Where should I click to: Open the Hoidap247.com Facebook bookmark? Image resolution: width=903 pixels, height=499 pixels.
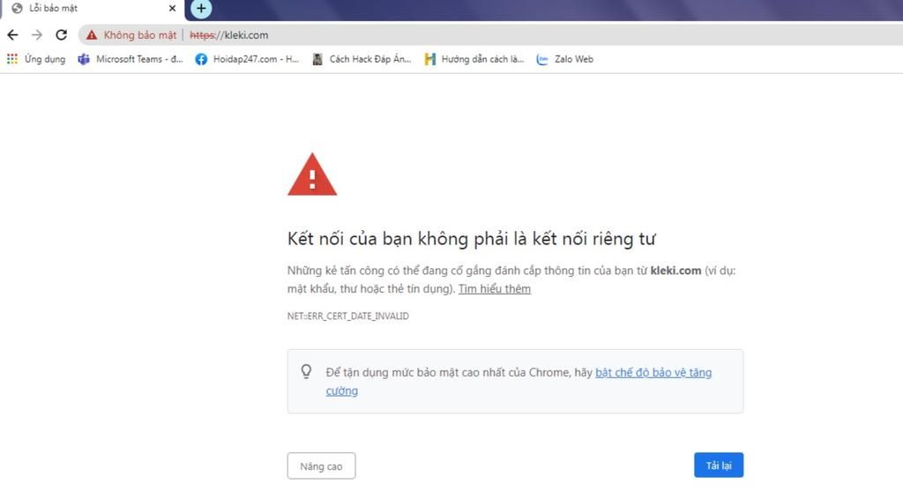[x=247, y=59]
